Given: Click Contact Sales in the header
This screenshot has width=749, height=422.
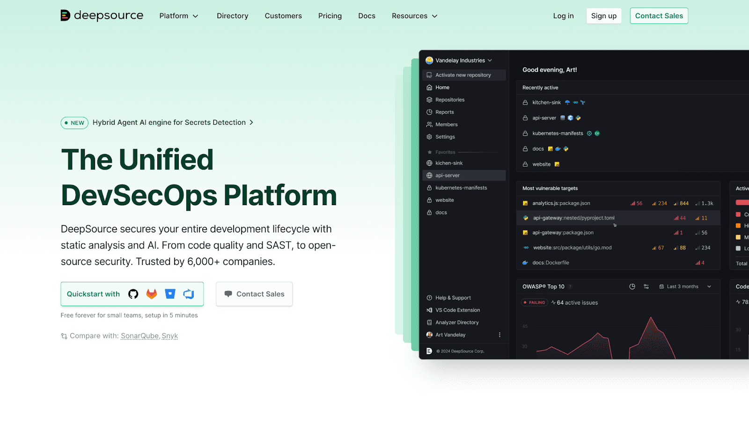Looking at the screenshot, I should [659, 16].
